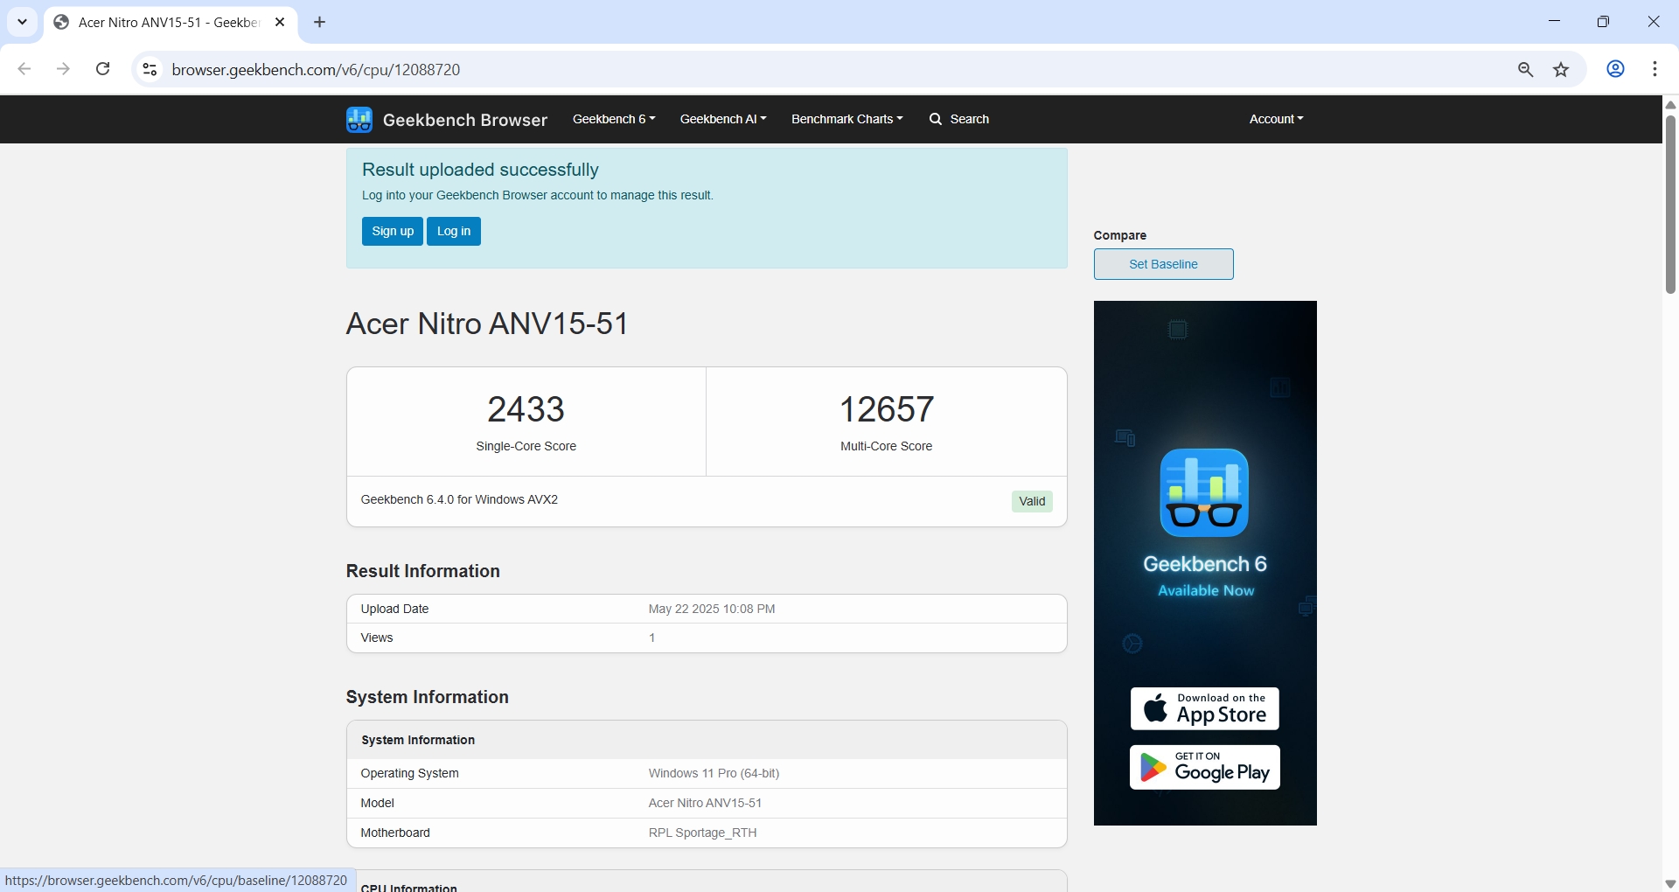Reload the page with the refresh icon

point(103,69)
